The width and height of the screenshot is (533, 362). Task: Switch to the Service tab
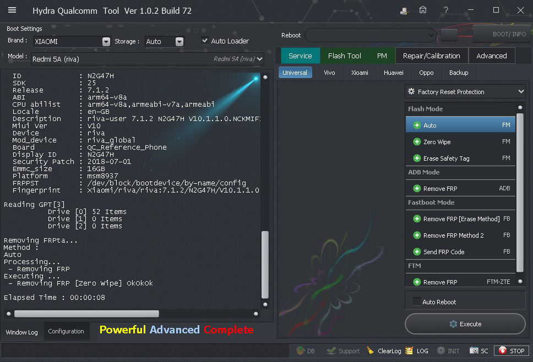point(300,56)
